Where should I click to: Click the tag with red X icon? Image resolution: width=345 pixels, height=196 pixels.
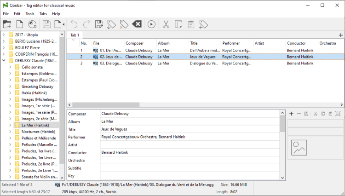point(124,24)
